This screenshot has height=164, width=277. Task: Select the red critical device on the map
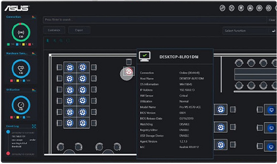point(129,71)
